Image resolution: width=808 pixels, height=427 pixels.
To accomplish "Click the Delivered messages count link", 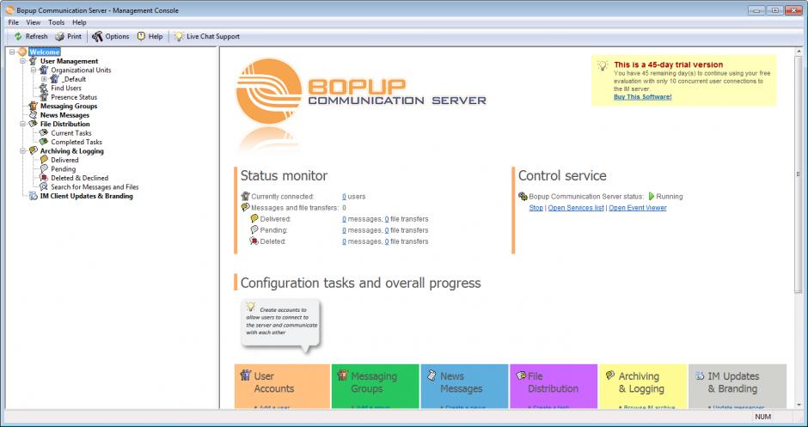I will point(344,219).
